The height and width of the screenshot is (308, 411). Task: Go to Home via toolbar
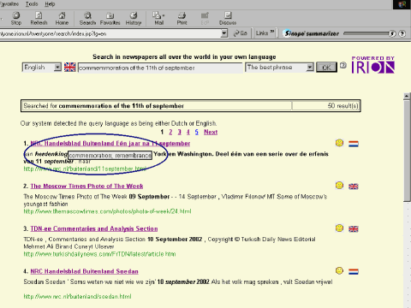[x=62, y=18]
